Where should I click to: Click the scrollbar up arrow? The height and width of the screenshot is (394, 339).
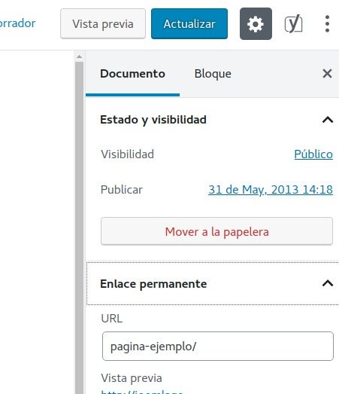point(79,57)
